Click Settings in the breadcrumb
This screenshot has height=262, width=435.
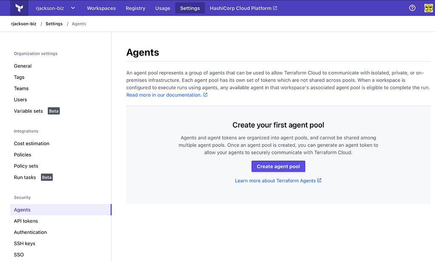pos(54,24)
